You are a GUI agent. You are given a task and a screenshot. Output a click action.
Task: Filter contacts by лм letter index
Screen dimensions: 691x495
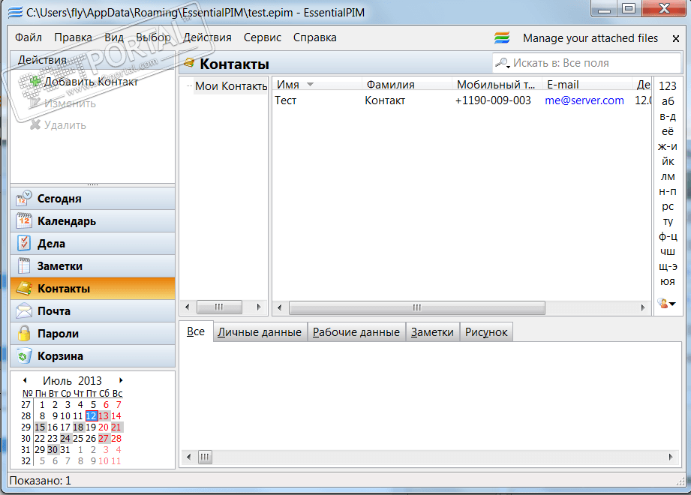click(x=667, y=176)
